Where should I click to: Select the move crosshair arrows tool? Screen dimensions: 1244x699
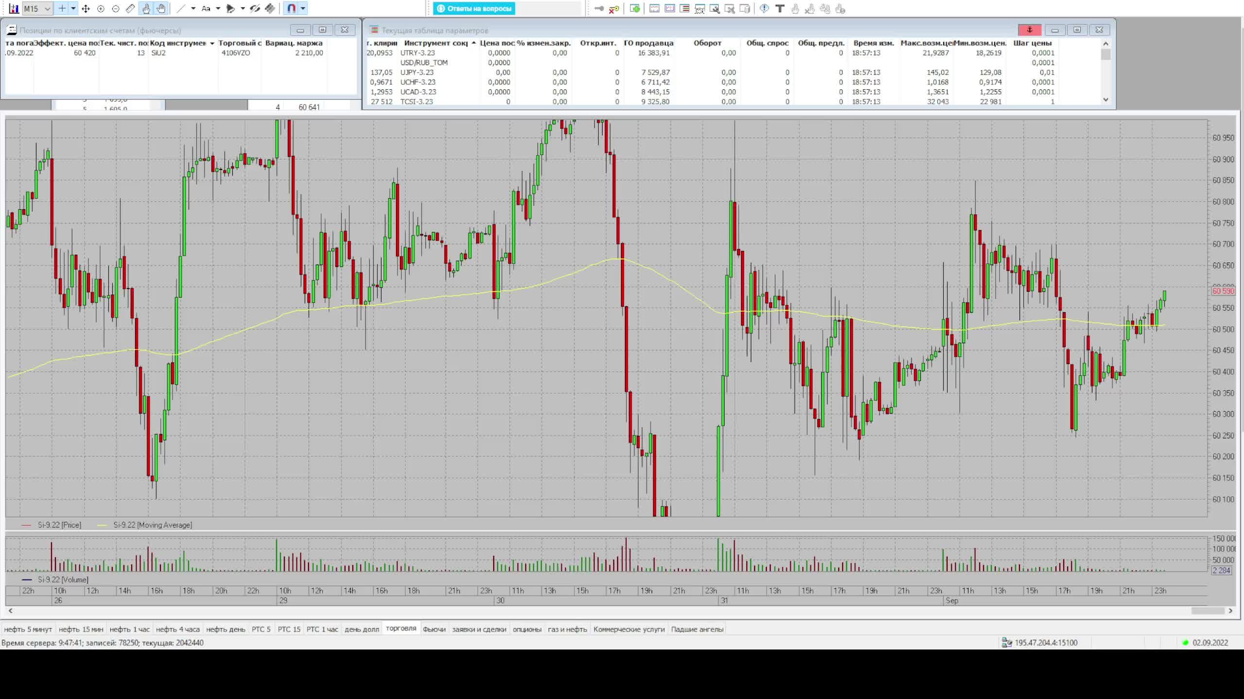86,9
